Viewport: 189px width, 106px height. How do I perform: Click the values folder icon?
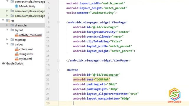tap(12, 44)
